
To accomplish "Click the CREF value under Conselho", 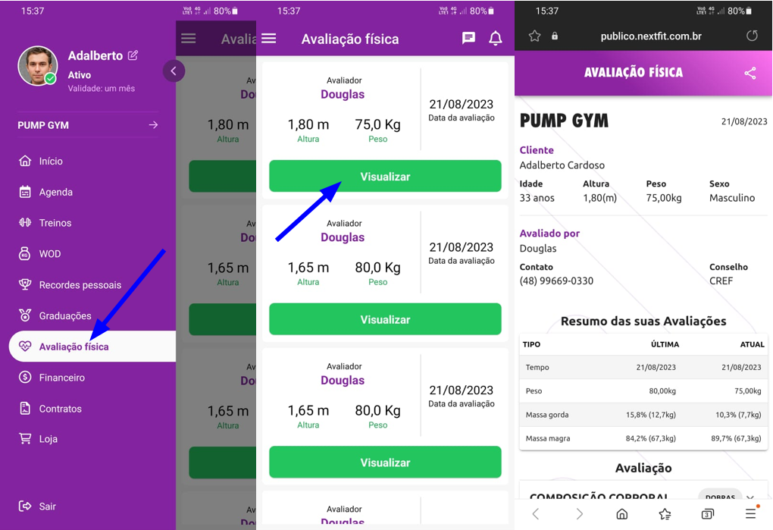I will pos(721,281).
